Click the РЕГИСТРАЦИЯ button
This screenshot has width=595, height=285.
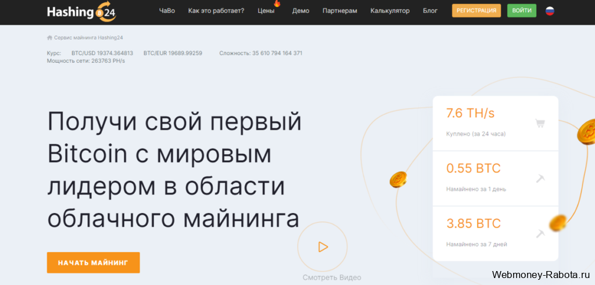[476, 10]
